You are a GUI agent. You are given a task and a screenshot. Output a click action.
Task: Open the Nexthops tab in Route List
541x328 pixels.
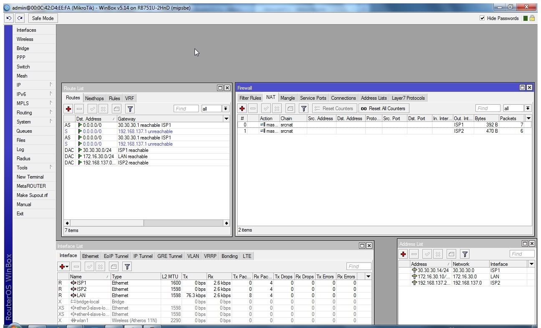tap(94, 98)
